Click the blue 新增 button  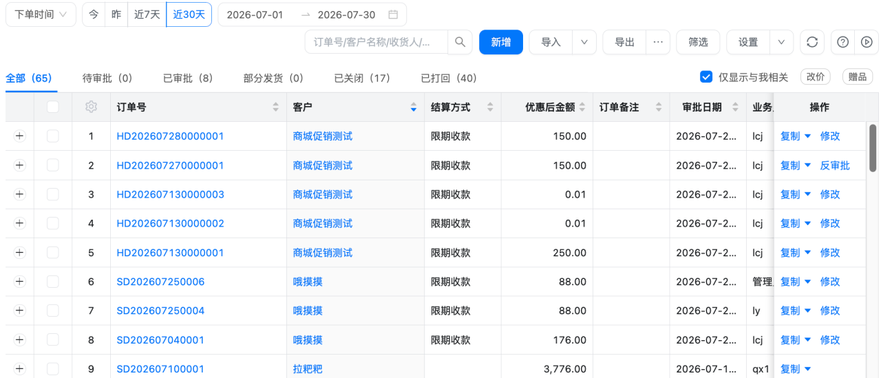tap(501, 42)
